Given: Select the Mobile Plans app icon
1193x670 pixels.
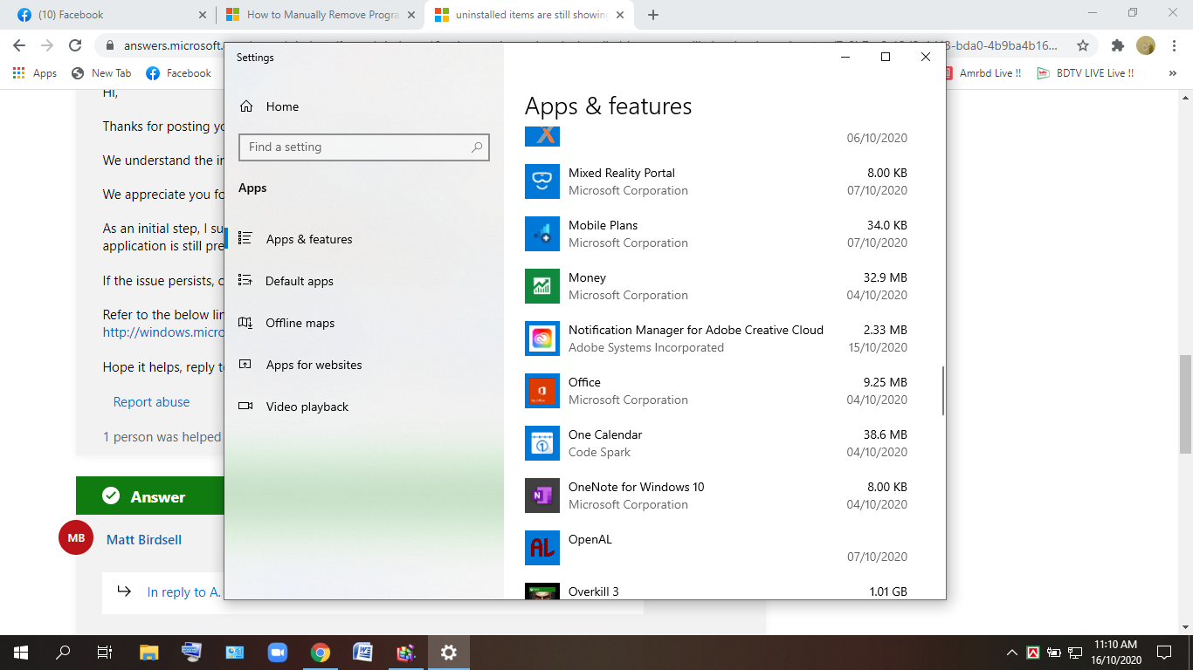Looking at the screenshot, I should 541,234.
